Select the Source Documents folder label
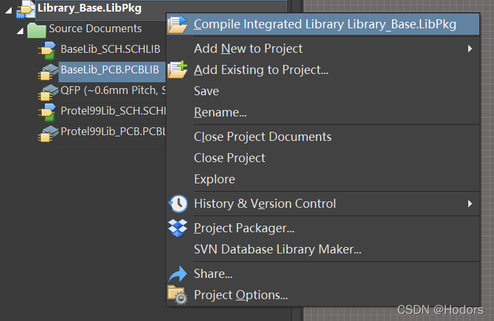The width and height of the screenshot is (494, 321). click(95, 28)
